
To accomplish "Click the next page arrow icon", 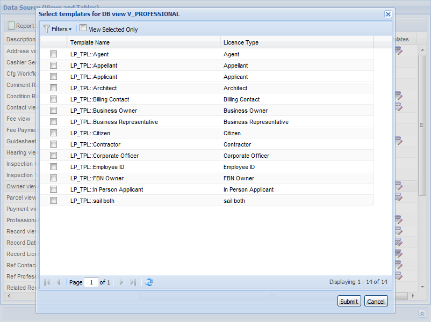I will tap(121, 282).
